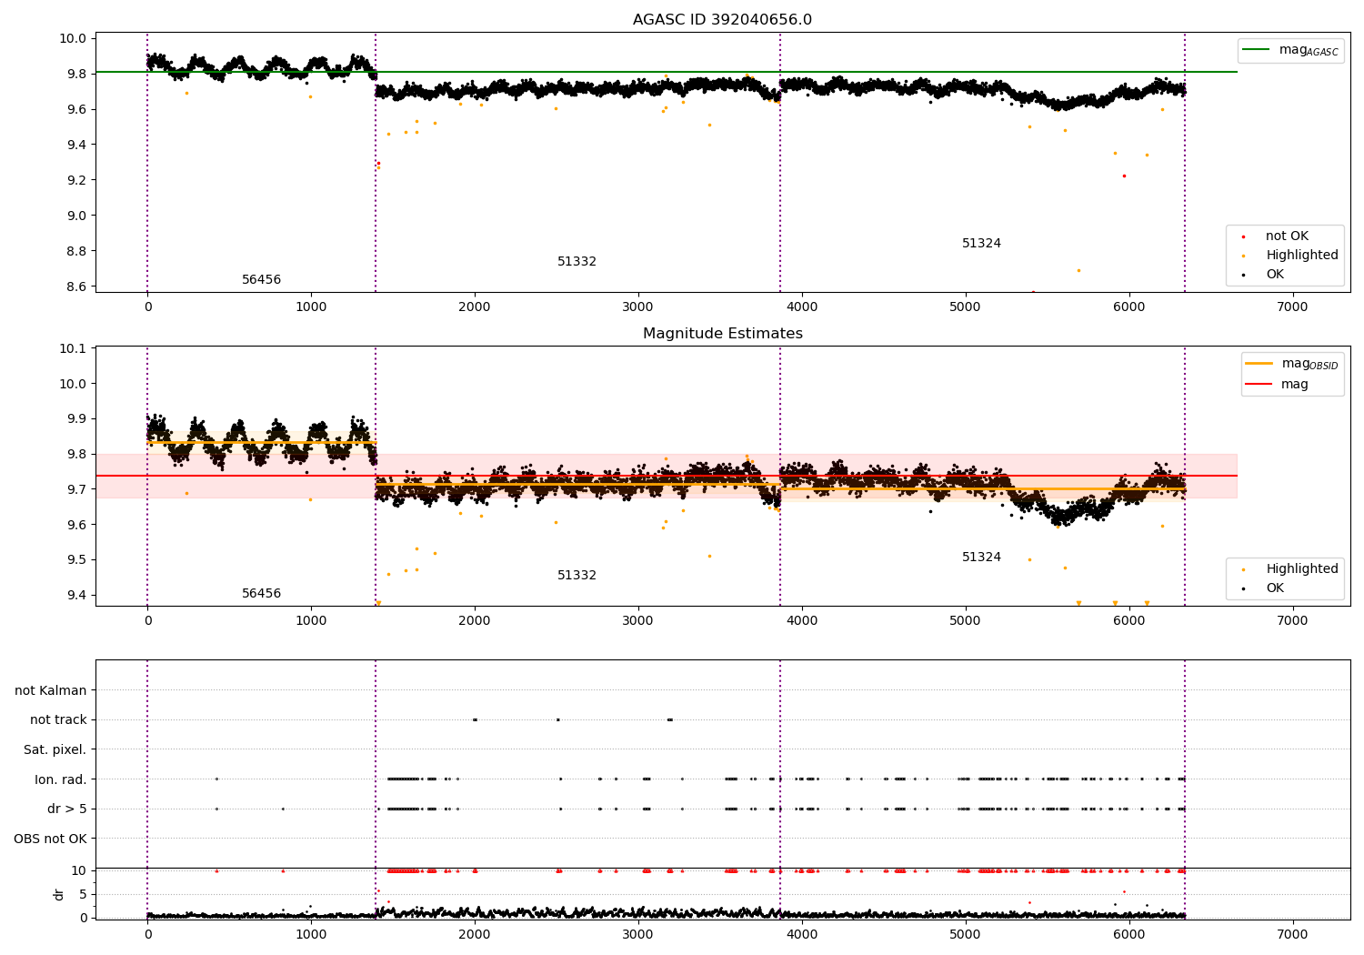Screen dimensions: 1364x955
Task: Click the "9.0" y-axis tick label
Action: (x=78, y=216)
